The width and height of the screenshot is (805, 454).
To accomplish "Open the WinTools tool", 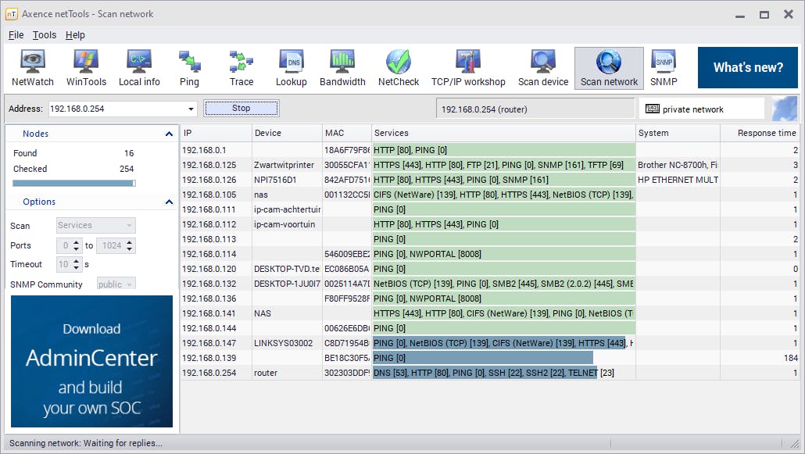I will pyautogui.click(x=86, y=68).
